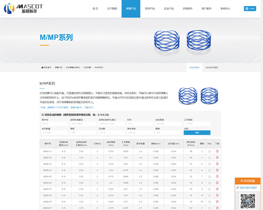Download the PDF for part M025-L1
Screen dimensions: 263x210
coord(217,151)
